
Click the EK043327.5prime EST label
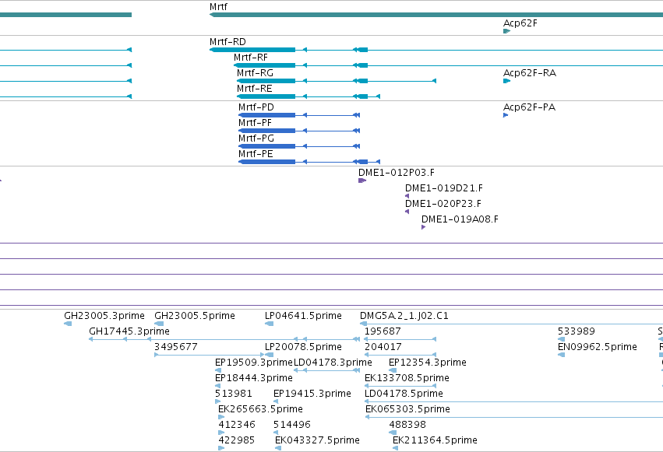(317, 440)
